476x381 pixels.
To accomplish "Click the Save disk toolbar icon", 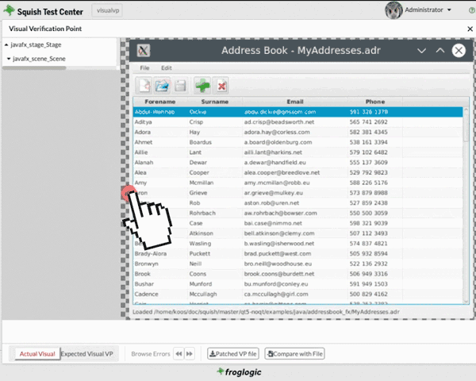I will pyautogui.click(x=181, y=85).
